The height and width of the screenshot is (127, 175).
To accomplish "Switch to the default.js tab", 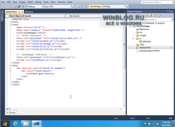I will (x=29, y=12).
